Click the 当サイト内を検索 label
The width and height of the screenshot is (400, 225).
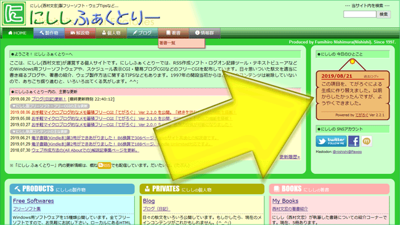[x=367, y=6]
